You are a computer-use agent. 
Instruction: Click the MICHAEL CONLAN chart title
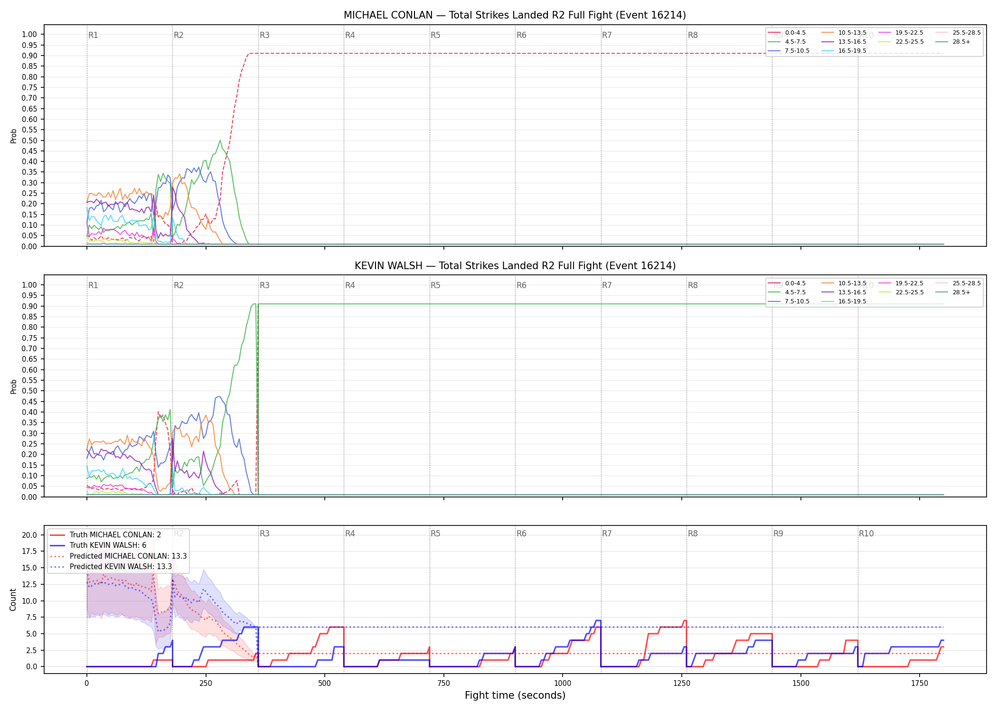515,15
